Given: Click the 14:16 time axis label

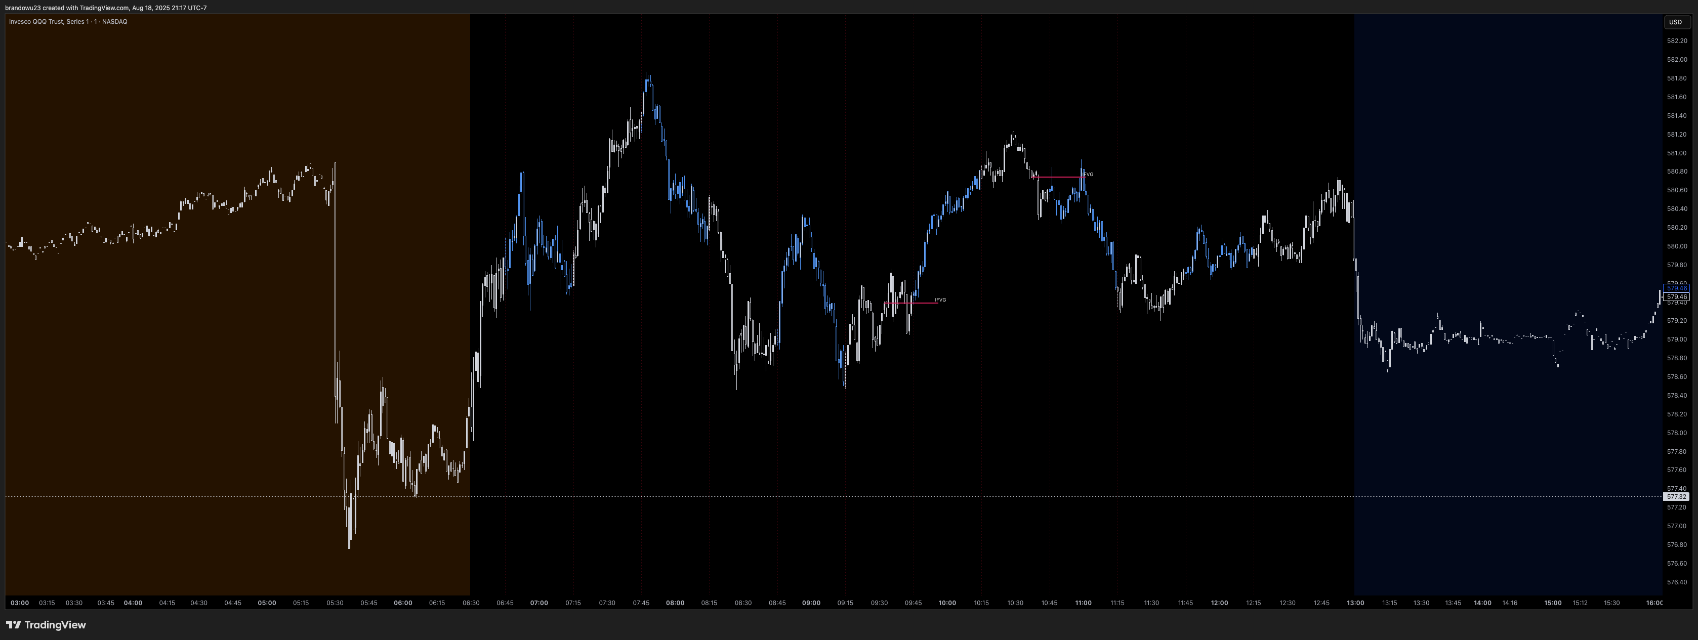Looking at the screenshot, I should (1510, 603).
